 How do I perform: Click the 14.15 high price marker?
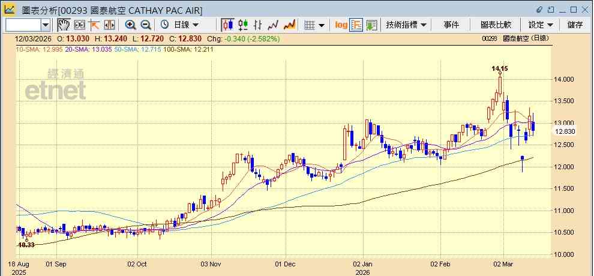click(x=500, y=68)
